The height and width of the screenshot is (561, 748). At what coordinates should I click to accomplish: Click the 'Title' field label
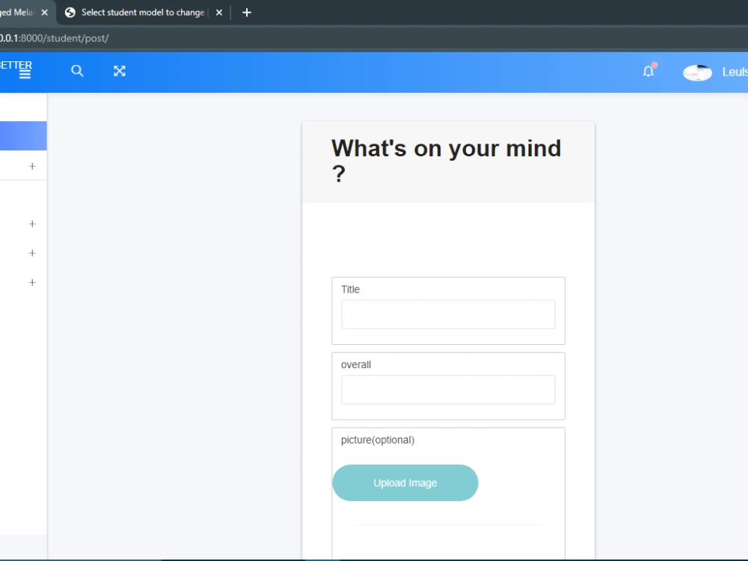point(350,289)
